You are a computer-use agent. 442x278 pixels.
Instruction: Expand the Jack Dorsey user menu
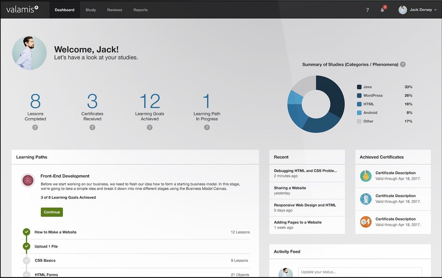click(x=418, y=10)
